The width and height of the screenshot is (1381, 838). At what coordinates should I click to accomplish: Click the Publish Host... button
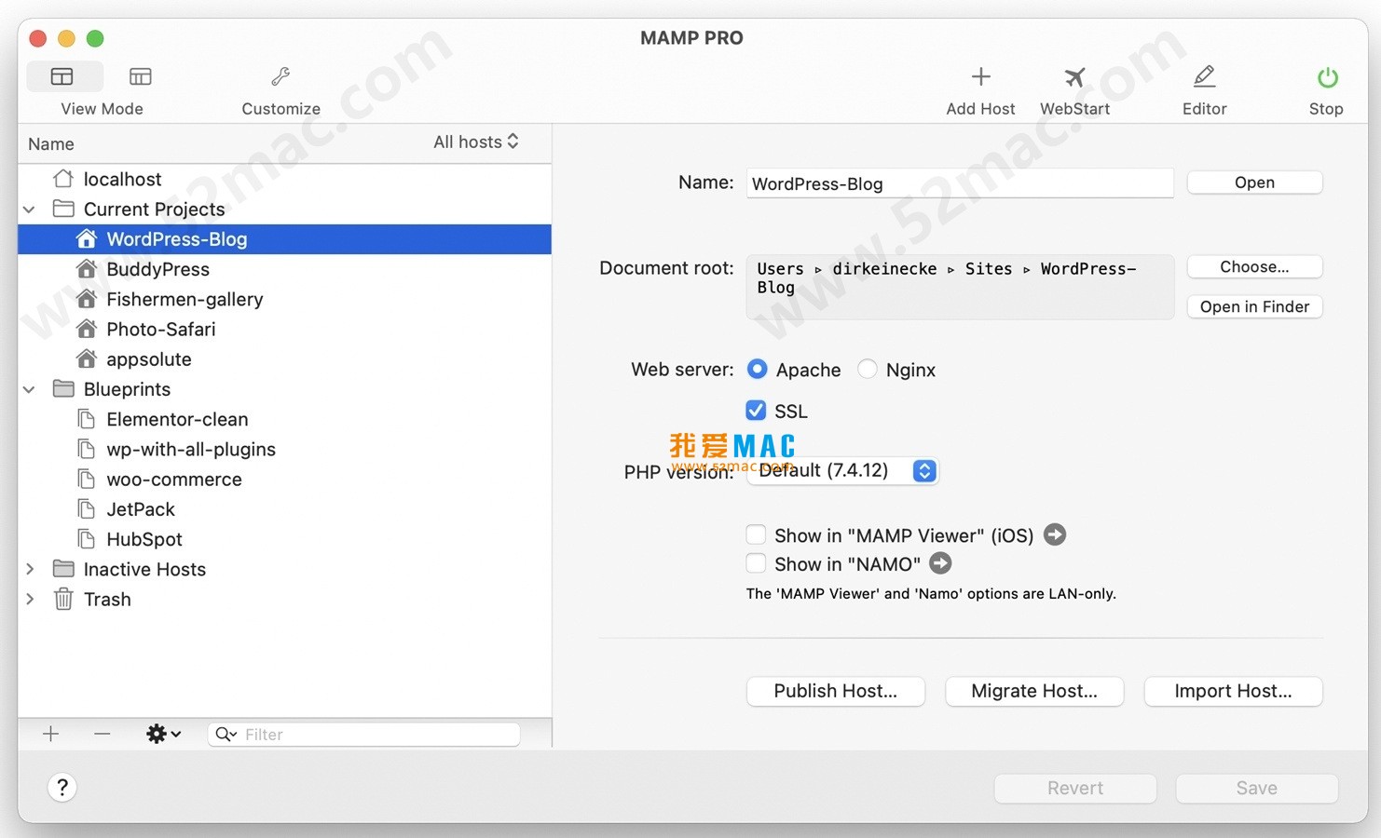tap(836, 691)
